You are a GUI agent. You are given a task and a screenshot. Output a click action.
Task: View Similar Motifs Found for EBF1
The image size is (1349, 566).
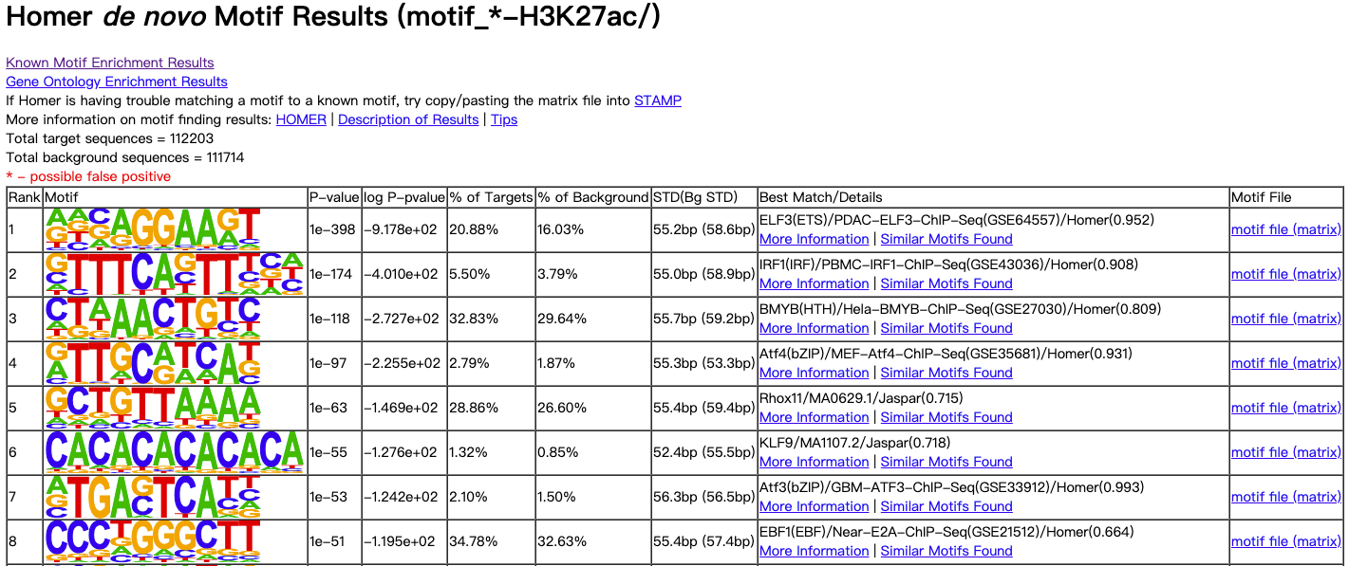[946, 551]
